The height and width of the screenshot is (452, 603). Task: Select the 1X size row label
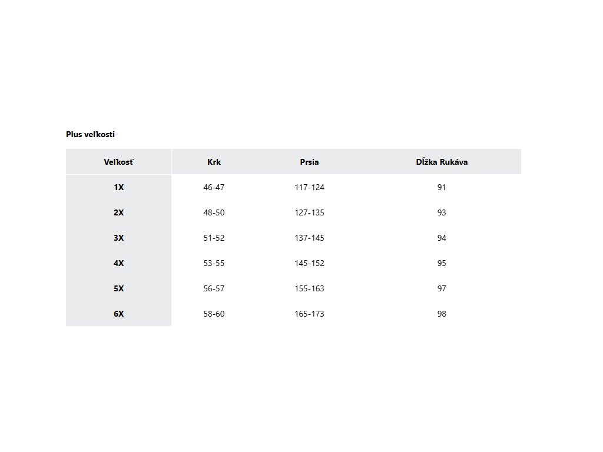pos(118,187)
